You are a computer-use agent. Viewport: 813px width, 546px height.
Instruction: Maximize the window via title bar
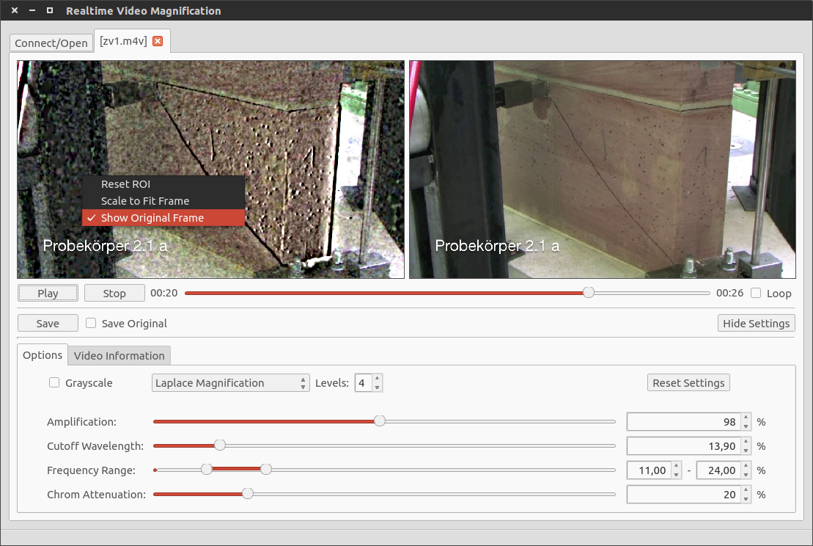(50, 10)
